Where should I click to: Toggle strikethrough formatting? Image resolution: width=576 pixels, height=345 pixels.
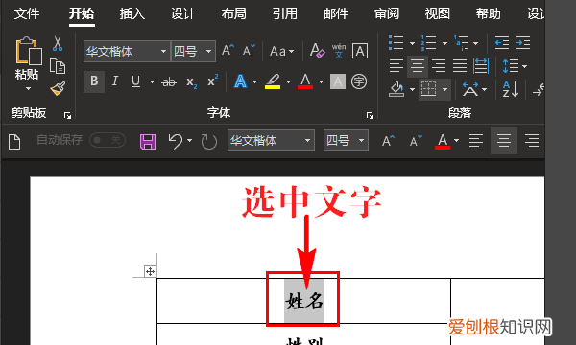coord(169,81)
